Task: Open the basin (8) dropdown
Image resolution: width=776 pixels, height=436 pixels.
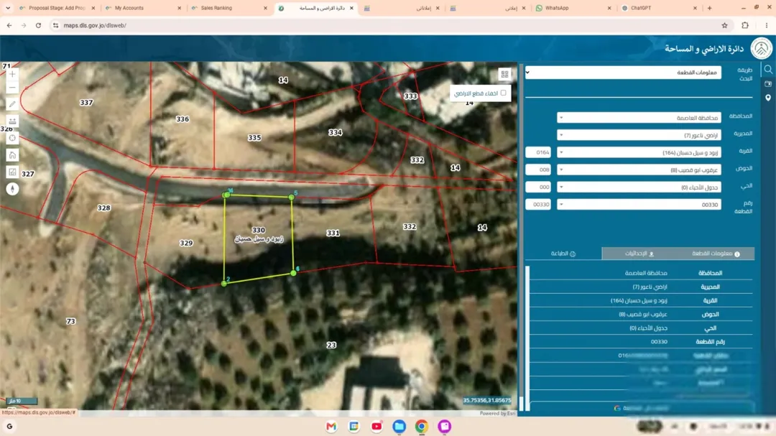Action: click(x=639, y=170)
